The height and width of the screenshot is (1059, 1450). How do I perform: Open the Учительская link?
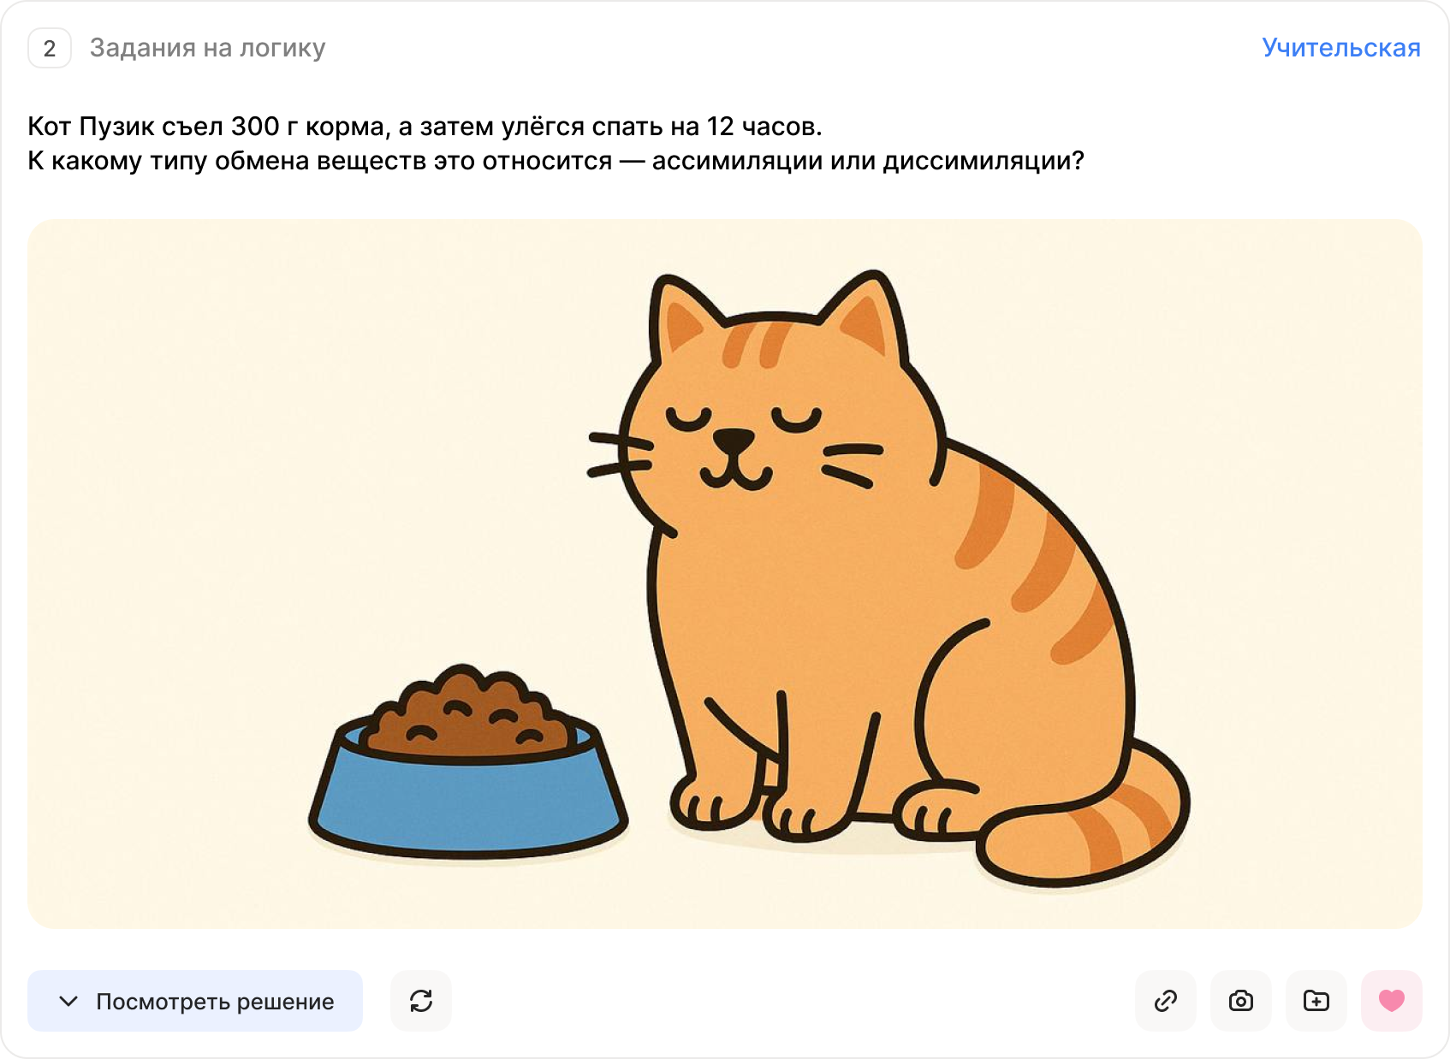coord(1341,48)
